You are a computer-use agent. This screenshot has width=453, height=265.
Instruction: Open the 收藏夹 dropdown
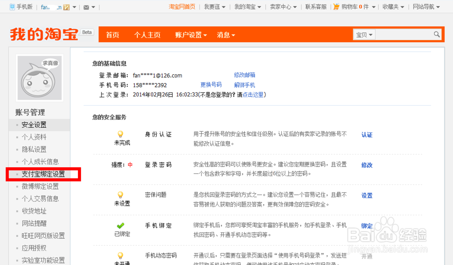click(393, 7)
